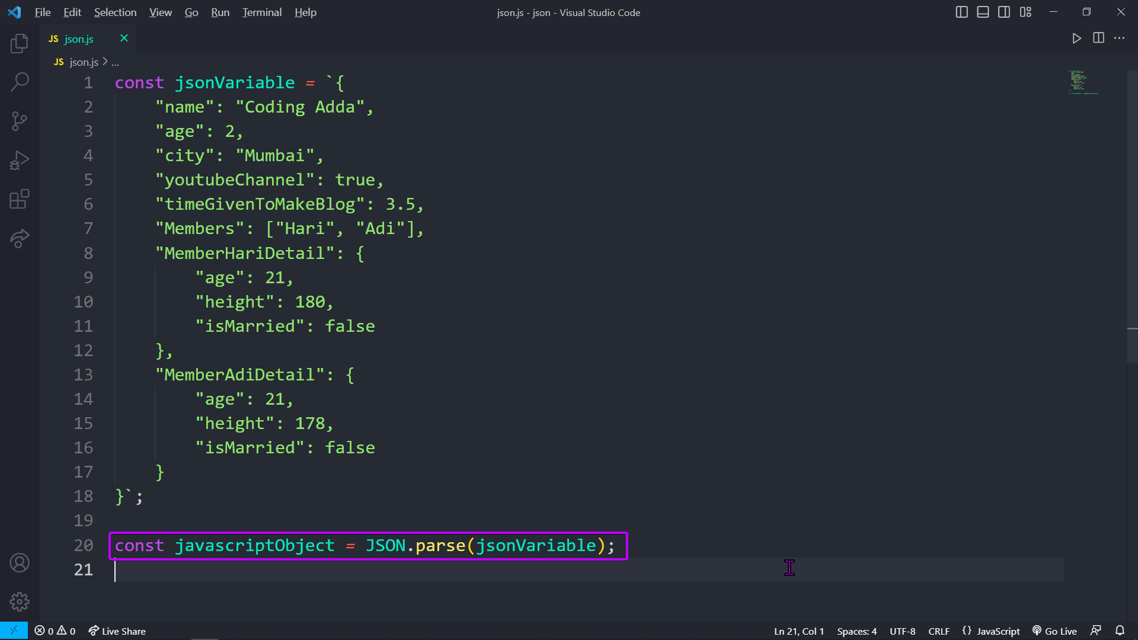1138x640 pixels.
Task: Open the Explorer view in activity bar
Action: (x=20, y=43)
